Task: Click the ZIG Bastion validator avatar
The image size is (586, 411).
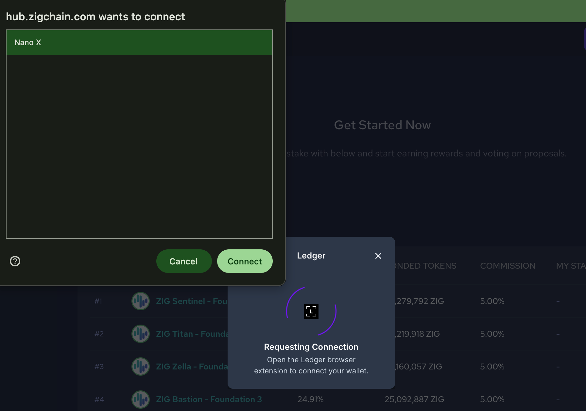Action: 140,399
